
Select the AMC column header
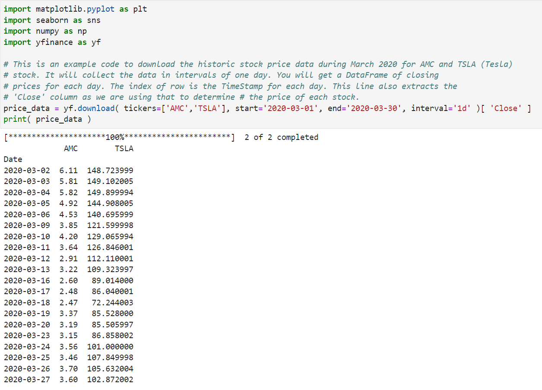(x=70, y=148)
